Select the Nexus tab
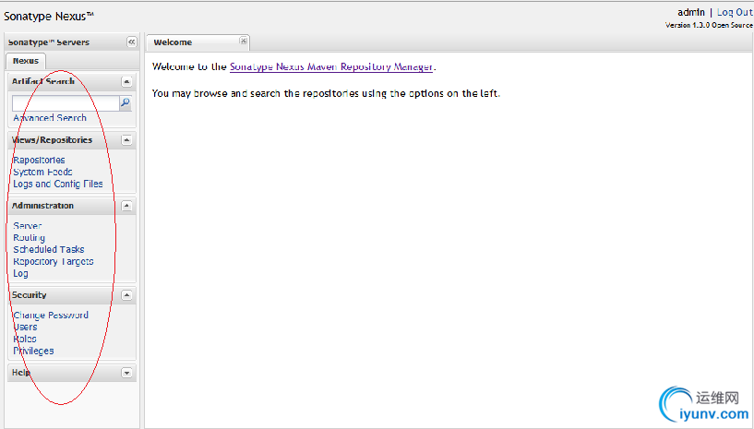754x429 pixels. [26, 61]
